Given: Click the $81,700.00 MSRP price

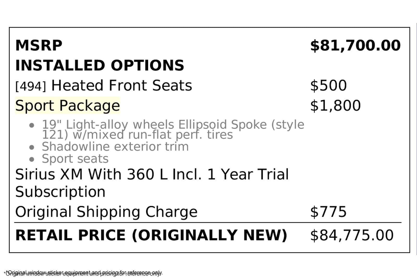Looking at the screenshot, I should coord(355,45).
